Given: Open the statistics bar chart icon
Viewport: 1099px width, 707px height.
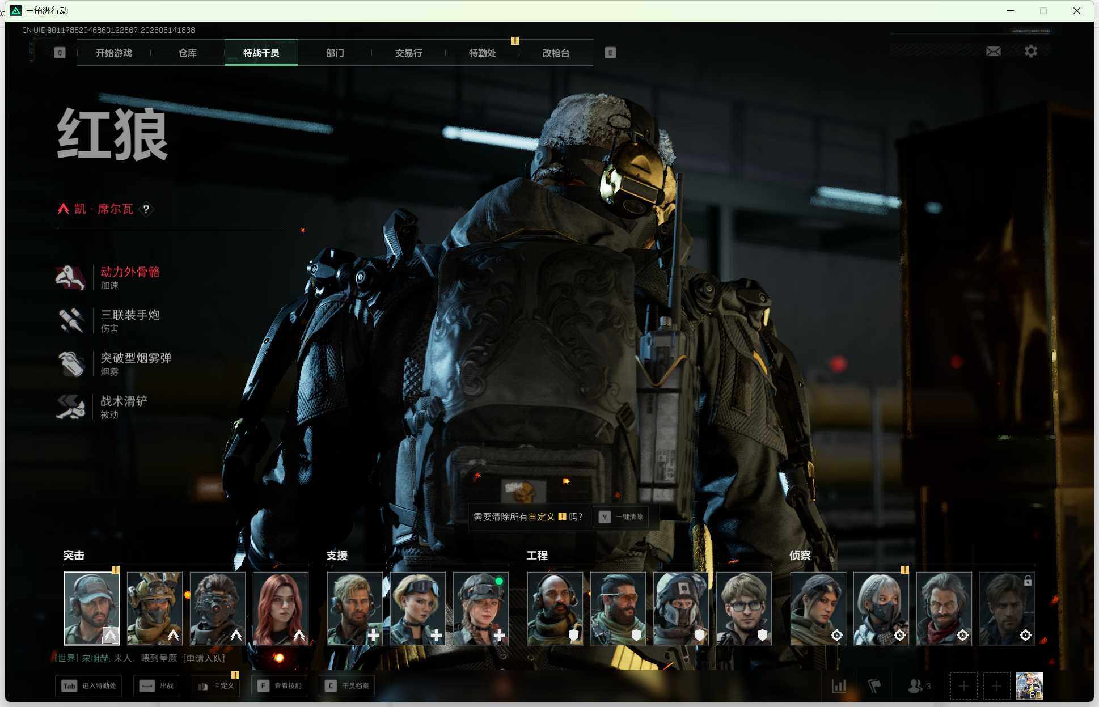Looking at the screenshot, I should point(839,686).
